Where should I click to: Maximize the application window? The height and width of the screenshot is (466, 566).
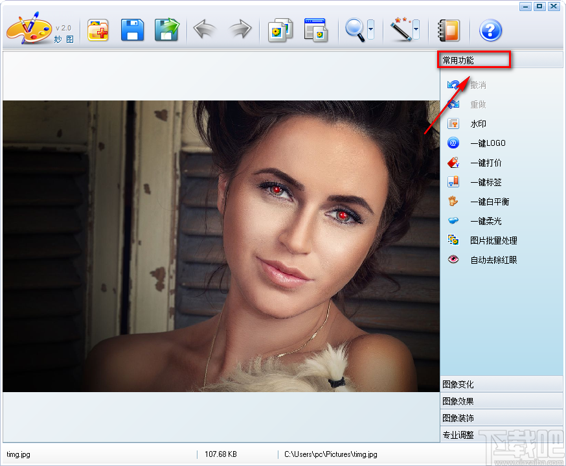coord(539,6)
